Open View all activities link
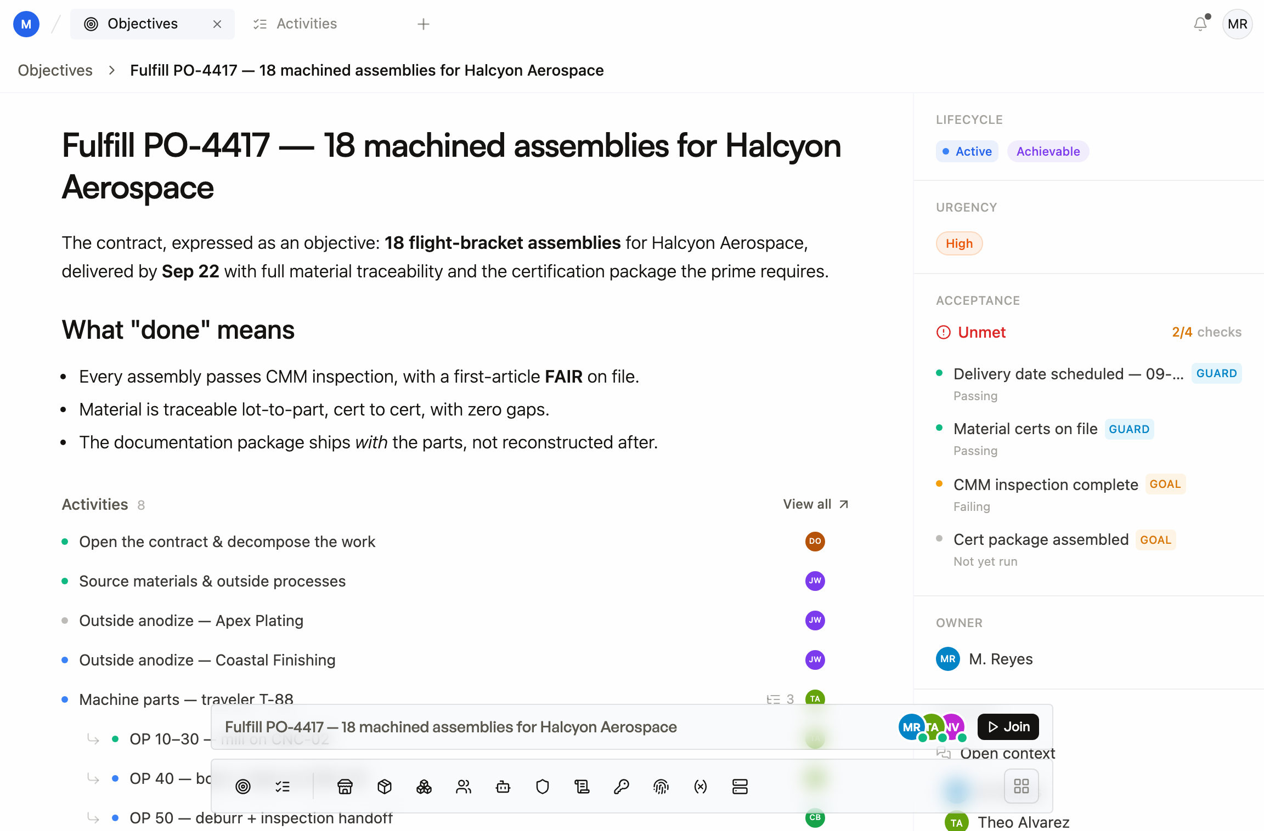This screenshot has height=831, width=1264. tap(816, 504)
